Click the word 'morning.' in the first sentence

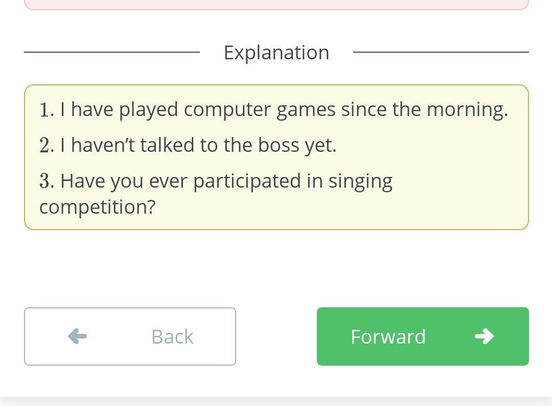(x=468, y=110)
